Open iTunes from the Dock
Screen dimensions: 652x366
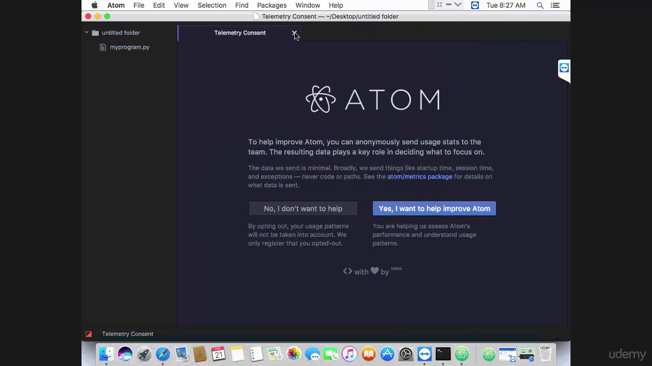click(x=349, y=354)
